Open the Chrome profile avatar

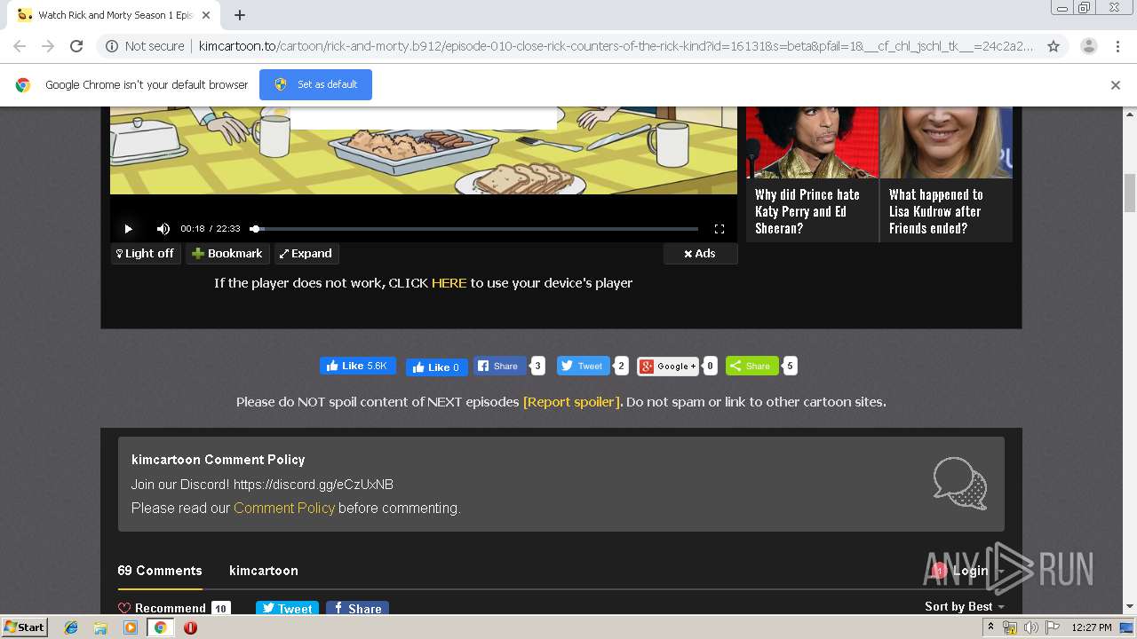coord(1089,46)
